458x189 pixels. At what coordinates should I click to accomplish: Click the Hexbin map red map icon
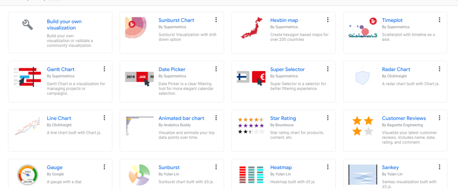251,28
